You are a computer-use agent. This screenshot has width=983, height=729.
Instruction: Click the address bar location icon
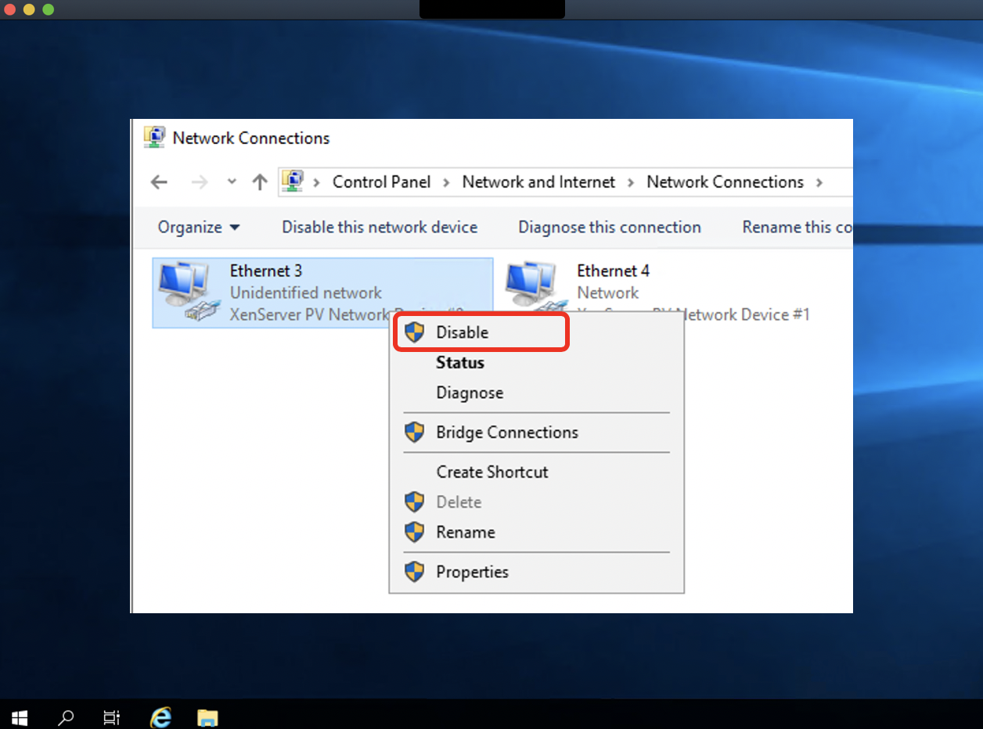293,181
